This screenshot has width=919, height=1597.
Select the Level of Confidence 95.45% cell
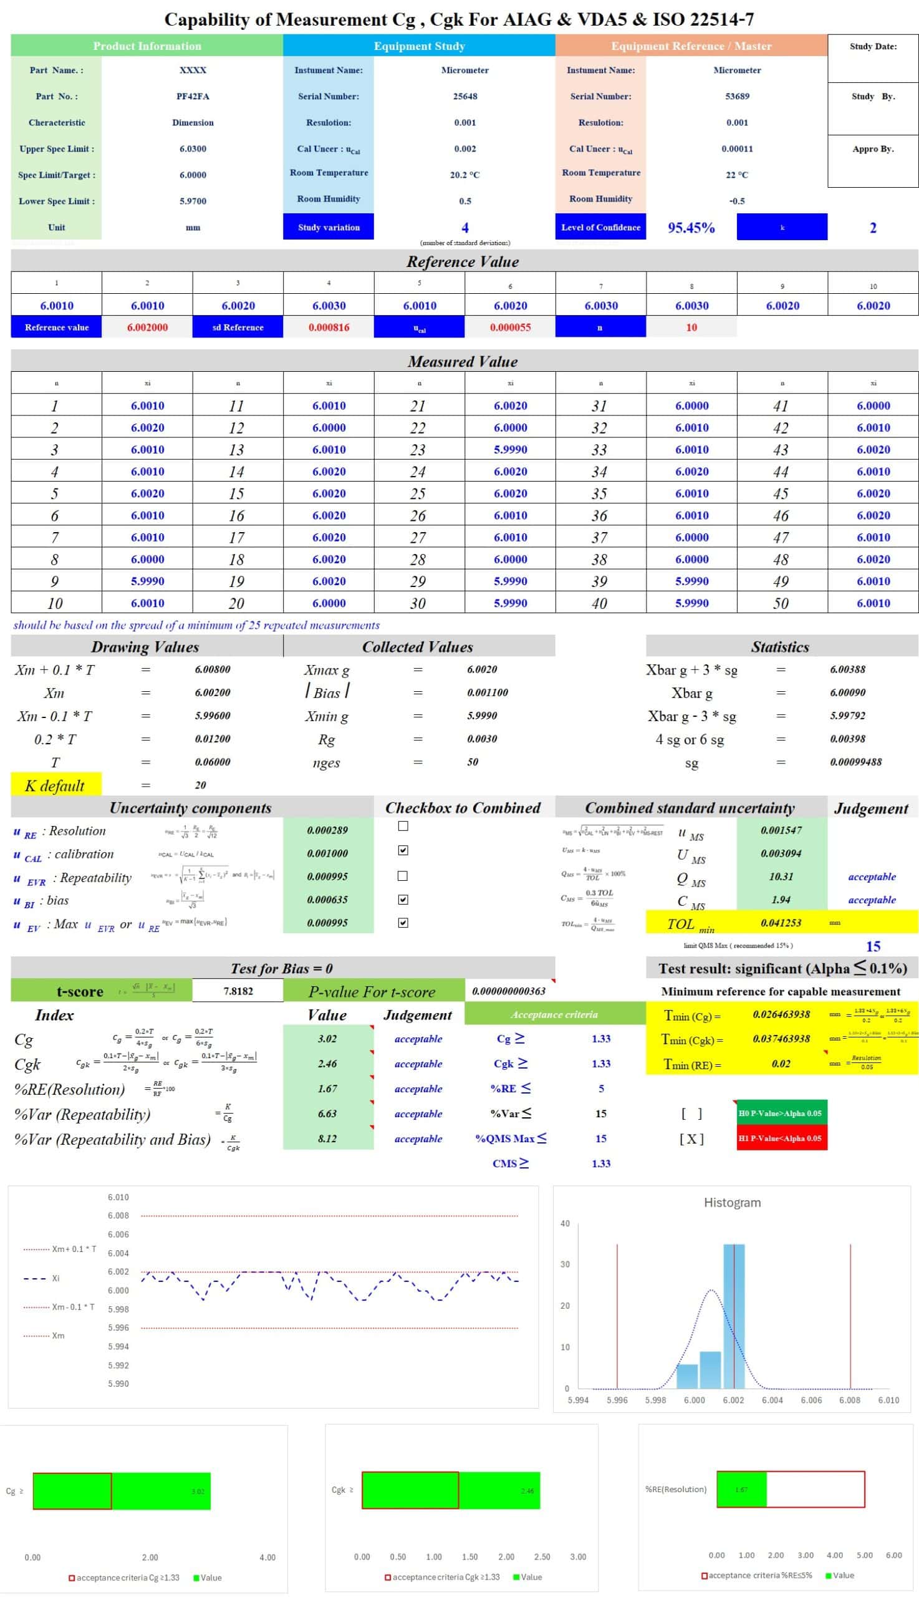point(691,228)
